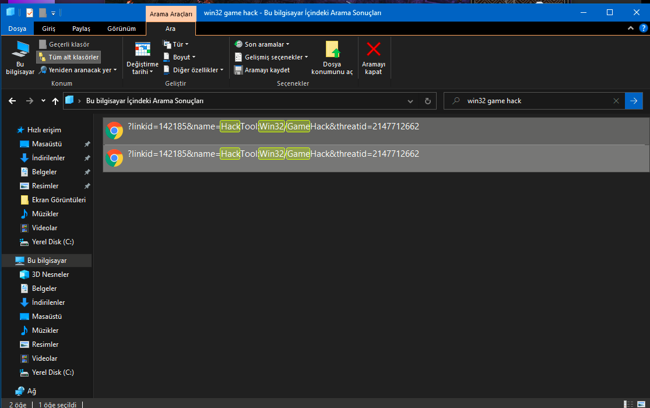
Task: Open Videolar under Bu bilgisayar
Action: 39,358
